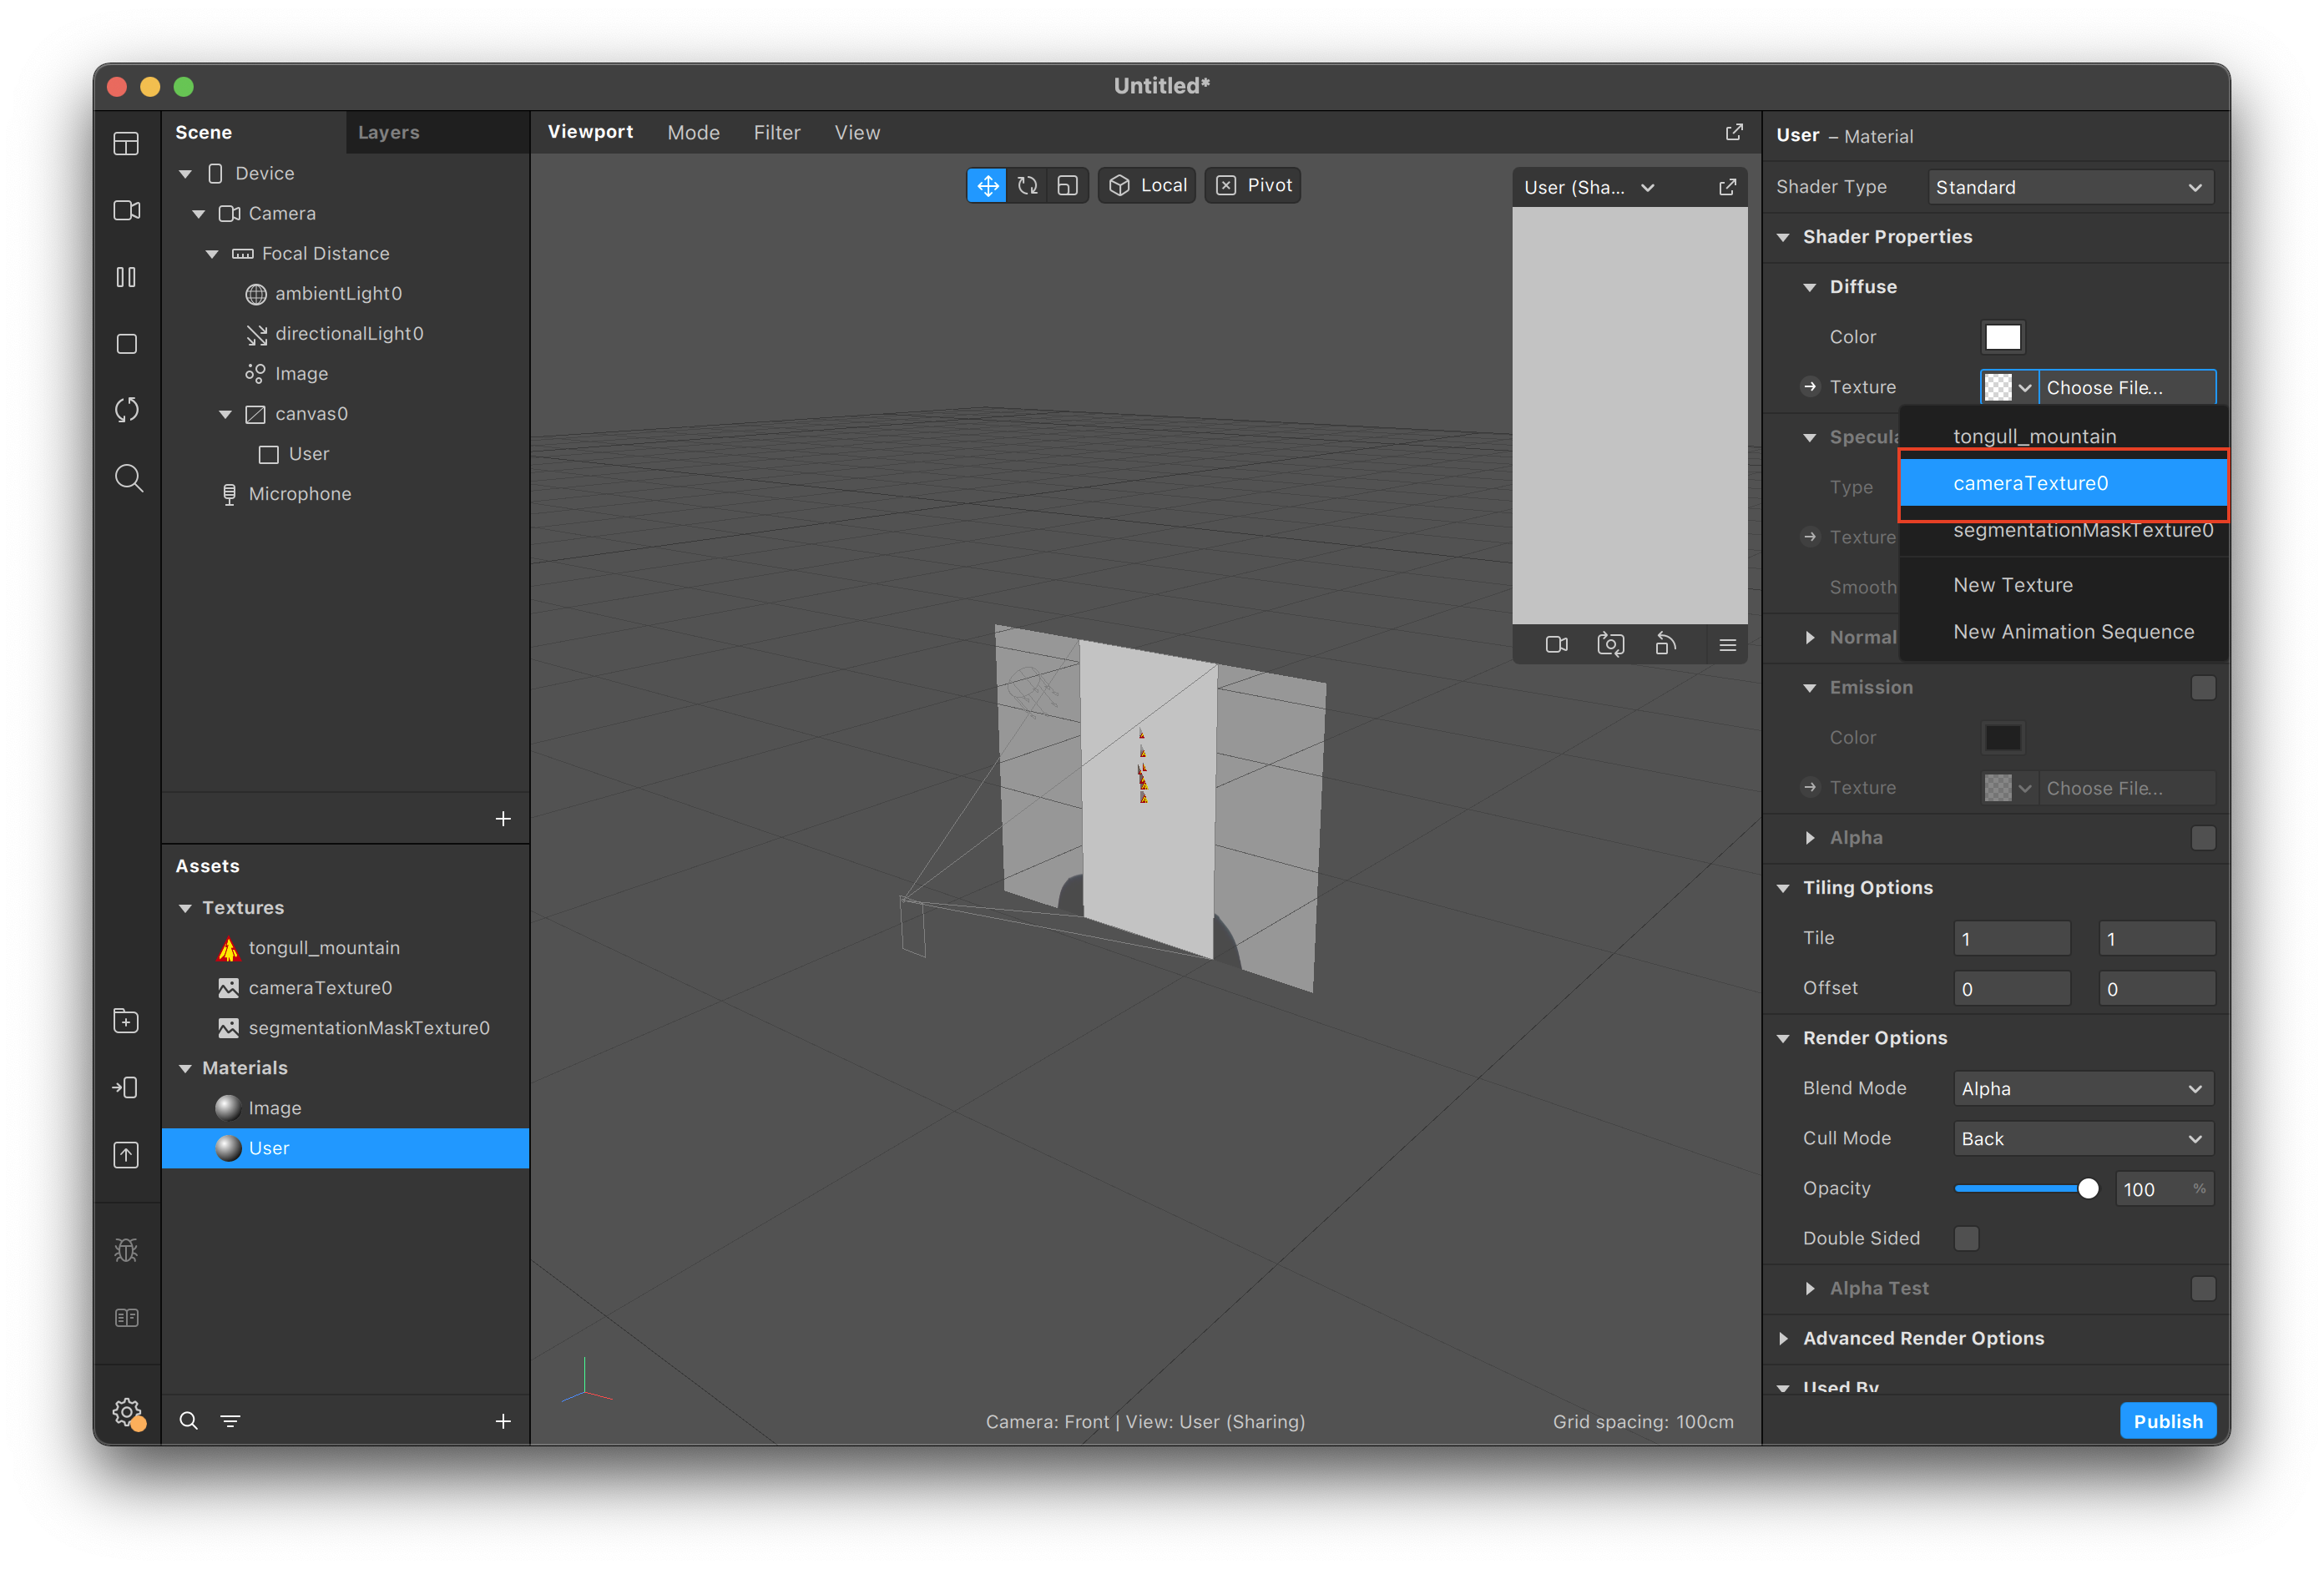Choose cameraTexture0 from the texture menu
This screenshot has height=1569, width=2324.
pos(2030,483)
